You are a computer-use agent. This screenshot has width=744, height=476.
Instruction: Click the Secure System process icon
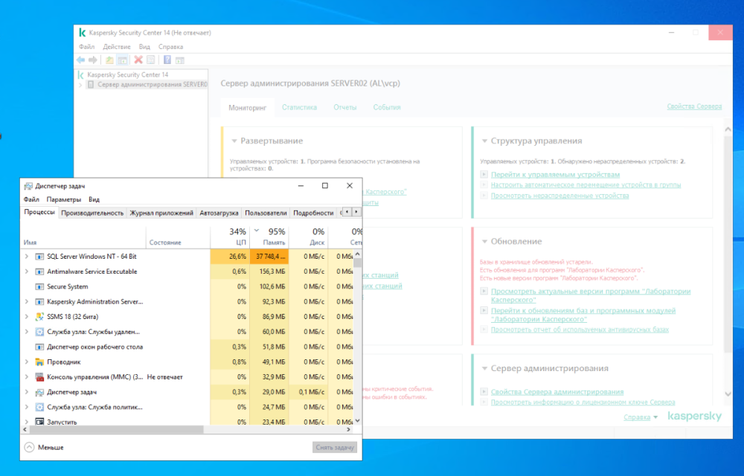coord(40,287)
